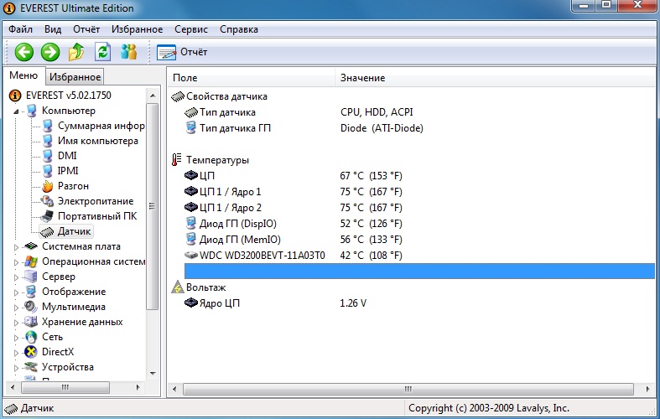660x419 pixels.
Task: Open the Разгон flame icon item
Action: [48, 186]
